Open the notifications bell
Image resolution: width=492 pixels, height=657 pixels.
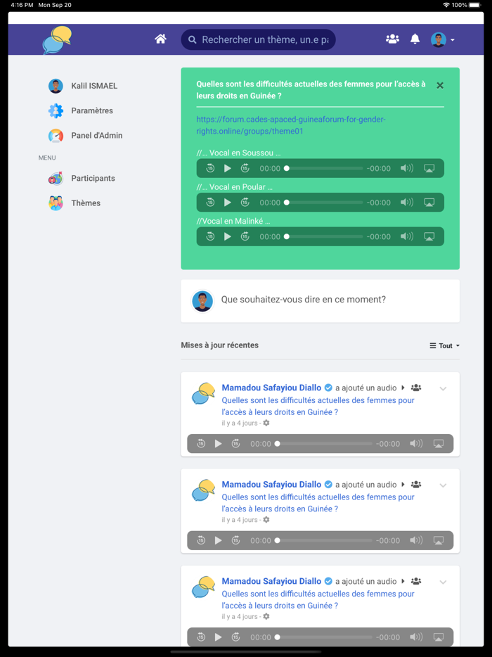coord(415,39)
